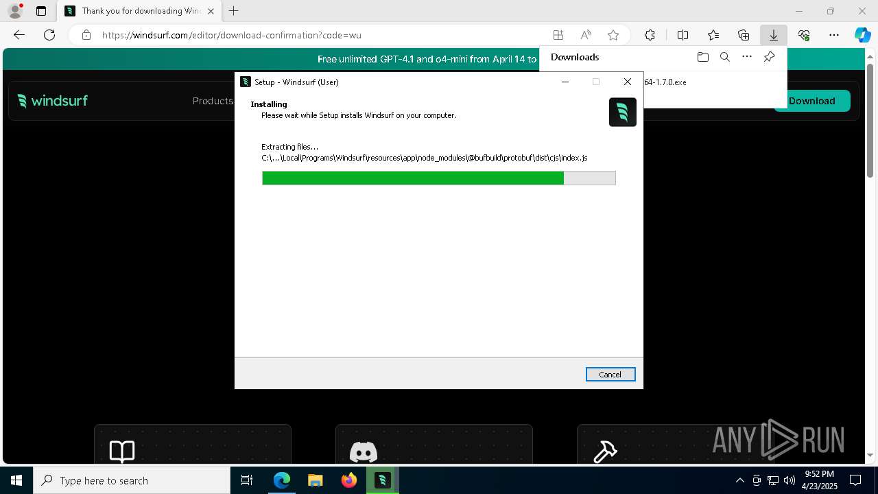Click the taskbar search box

132,480
